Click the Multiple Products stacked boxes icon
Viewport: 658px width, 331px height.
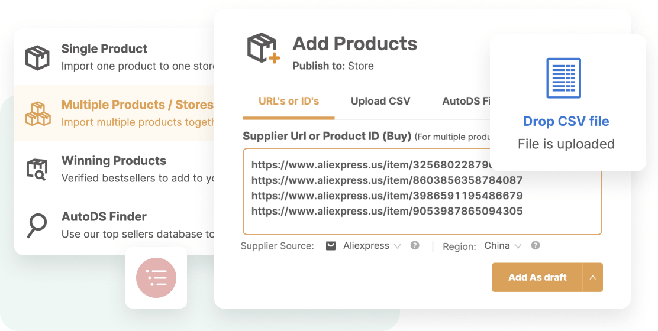[38, 113]
